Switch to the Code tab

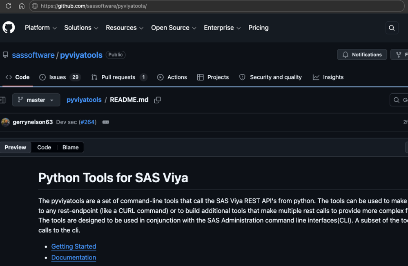pyautogui.click(x=18, y=77)
